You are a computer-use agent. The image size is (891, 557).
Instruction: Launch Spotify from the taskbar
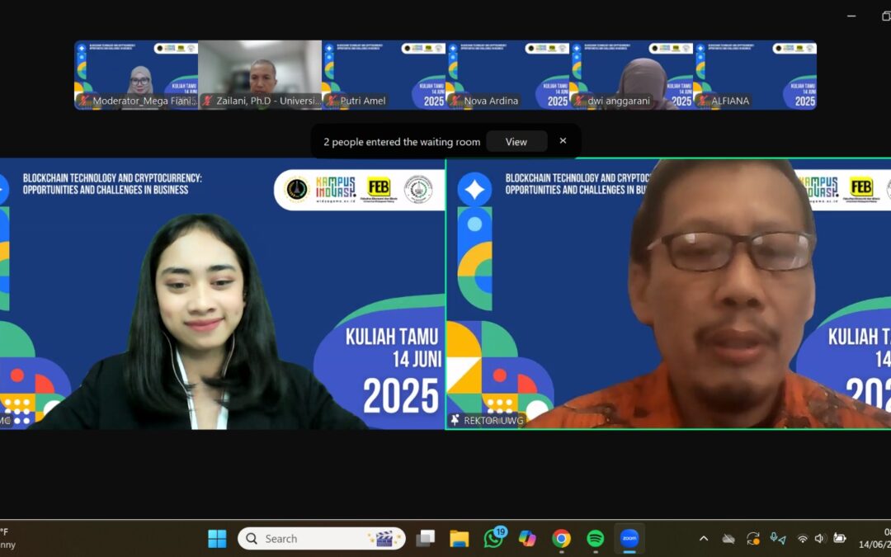(x=596, y=538)
